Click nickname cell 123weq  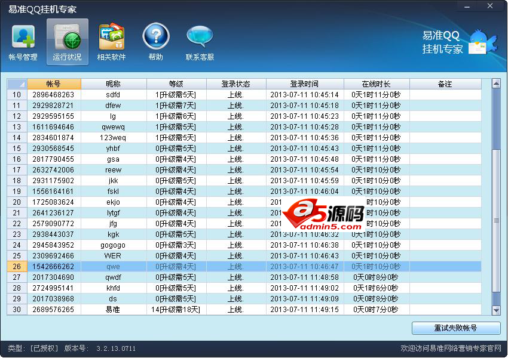click(113, 138)
